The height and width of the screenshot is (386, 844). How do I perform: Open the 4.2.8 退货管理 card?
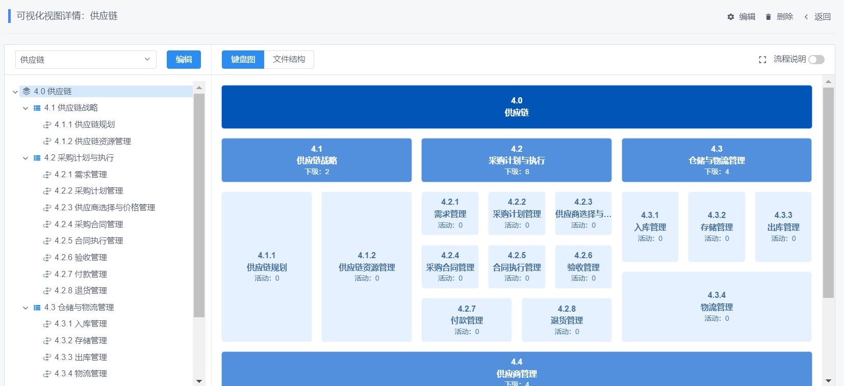[x=567, y=320]
